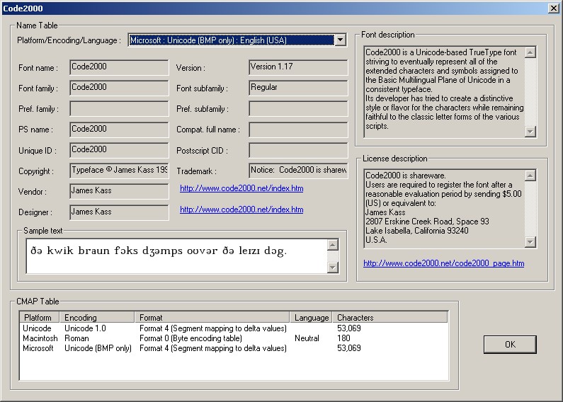Click the 'Unicode 1.0' encoding cell
This screenshot has height=402, width=563.
pyautogui.click(x=85, y=328)
